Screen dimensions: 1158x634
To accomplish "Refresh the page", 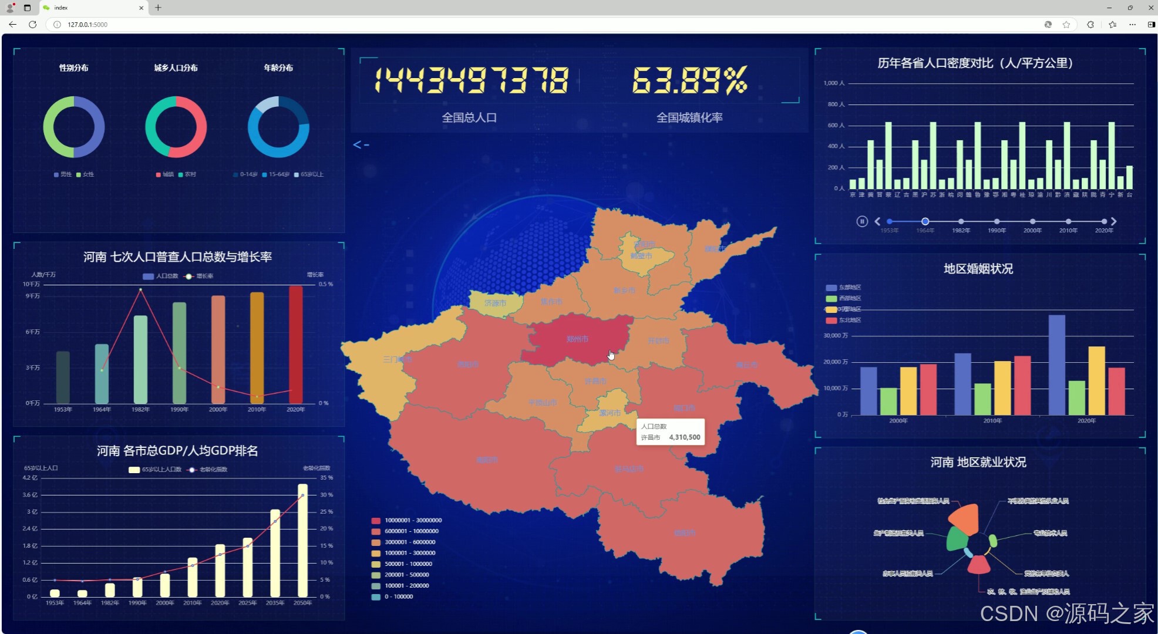I will coord(33,25).
